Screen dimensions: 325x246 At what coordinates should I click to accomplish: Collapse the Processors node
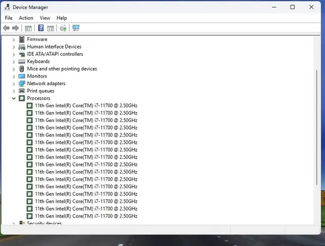pyautogui.click(x=14, y=99)
